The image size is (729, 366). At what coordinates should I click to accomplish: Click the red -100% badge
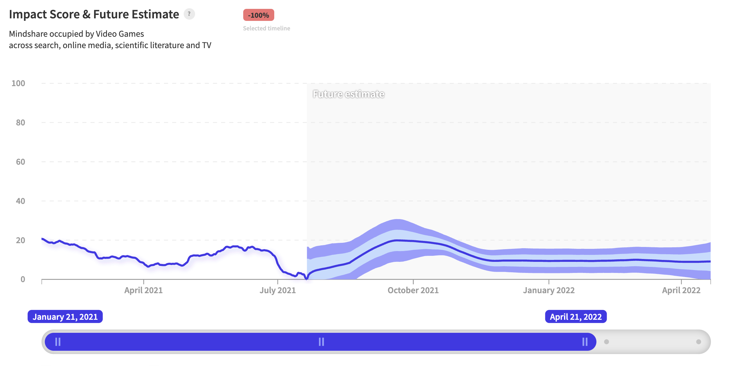coord(258,15)
